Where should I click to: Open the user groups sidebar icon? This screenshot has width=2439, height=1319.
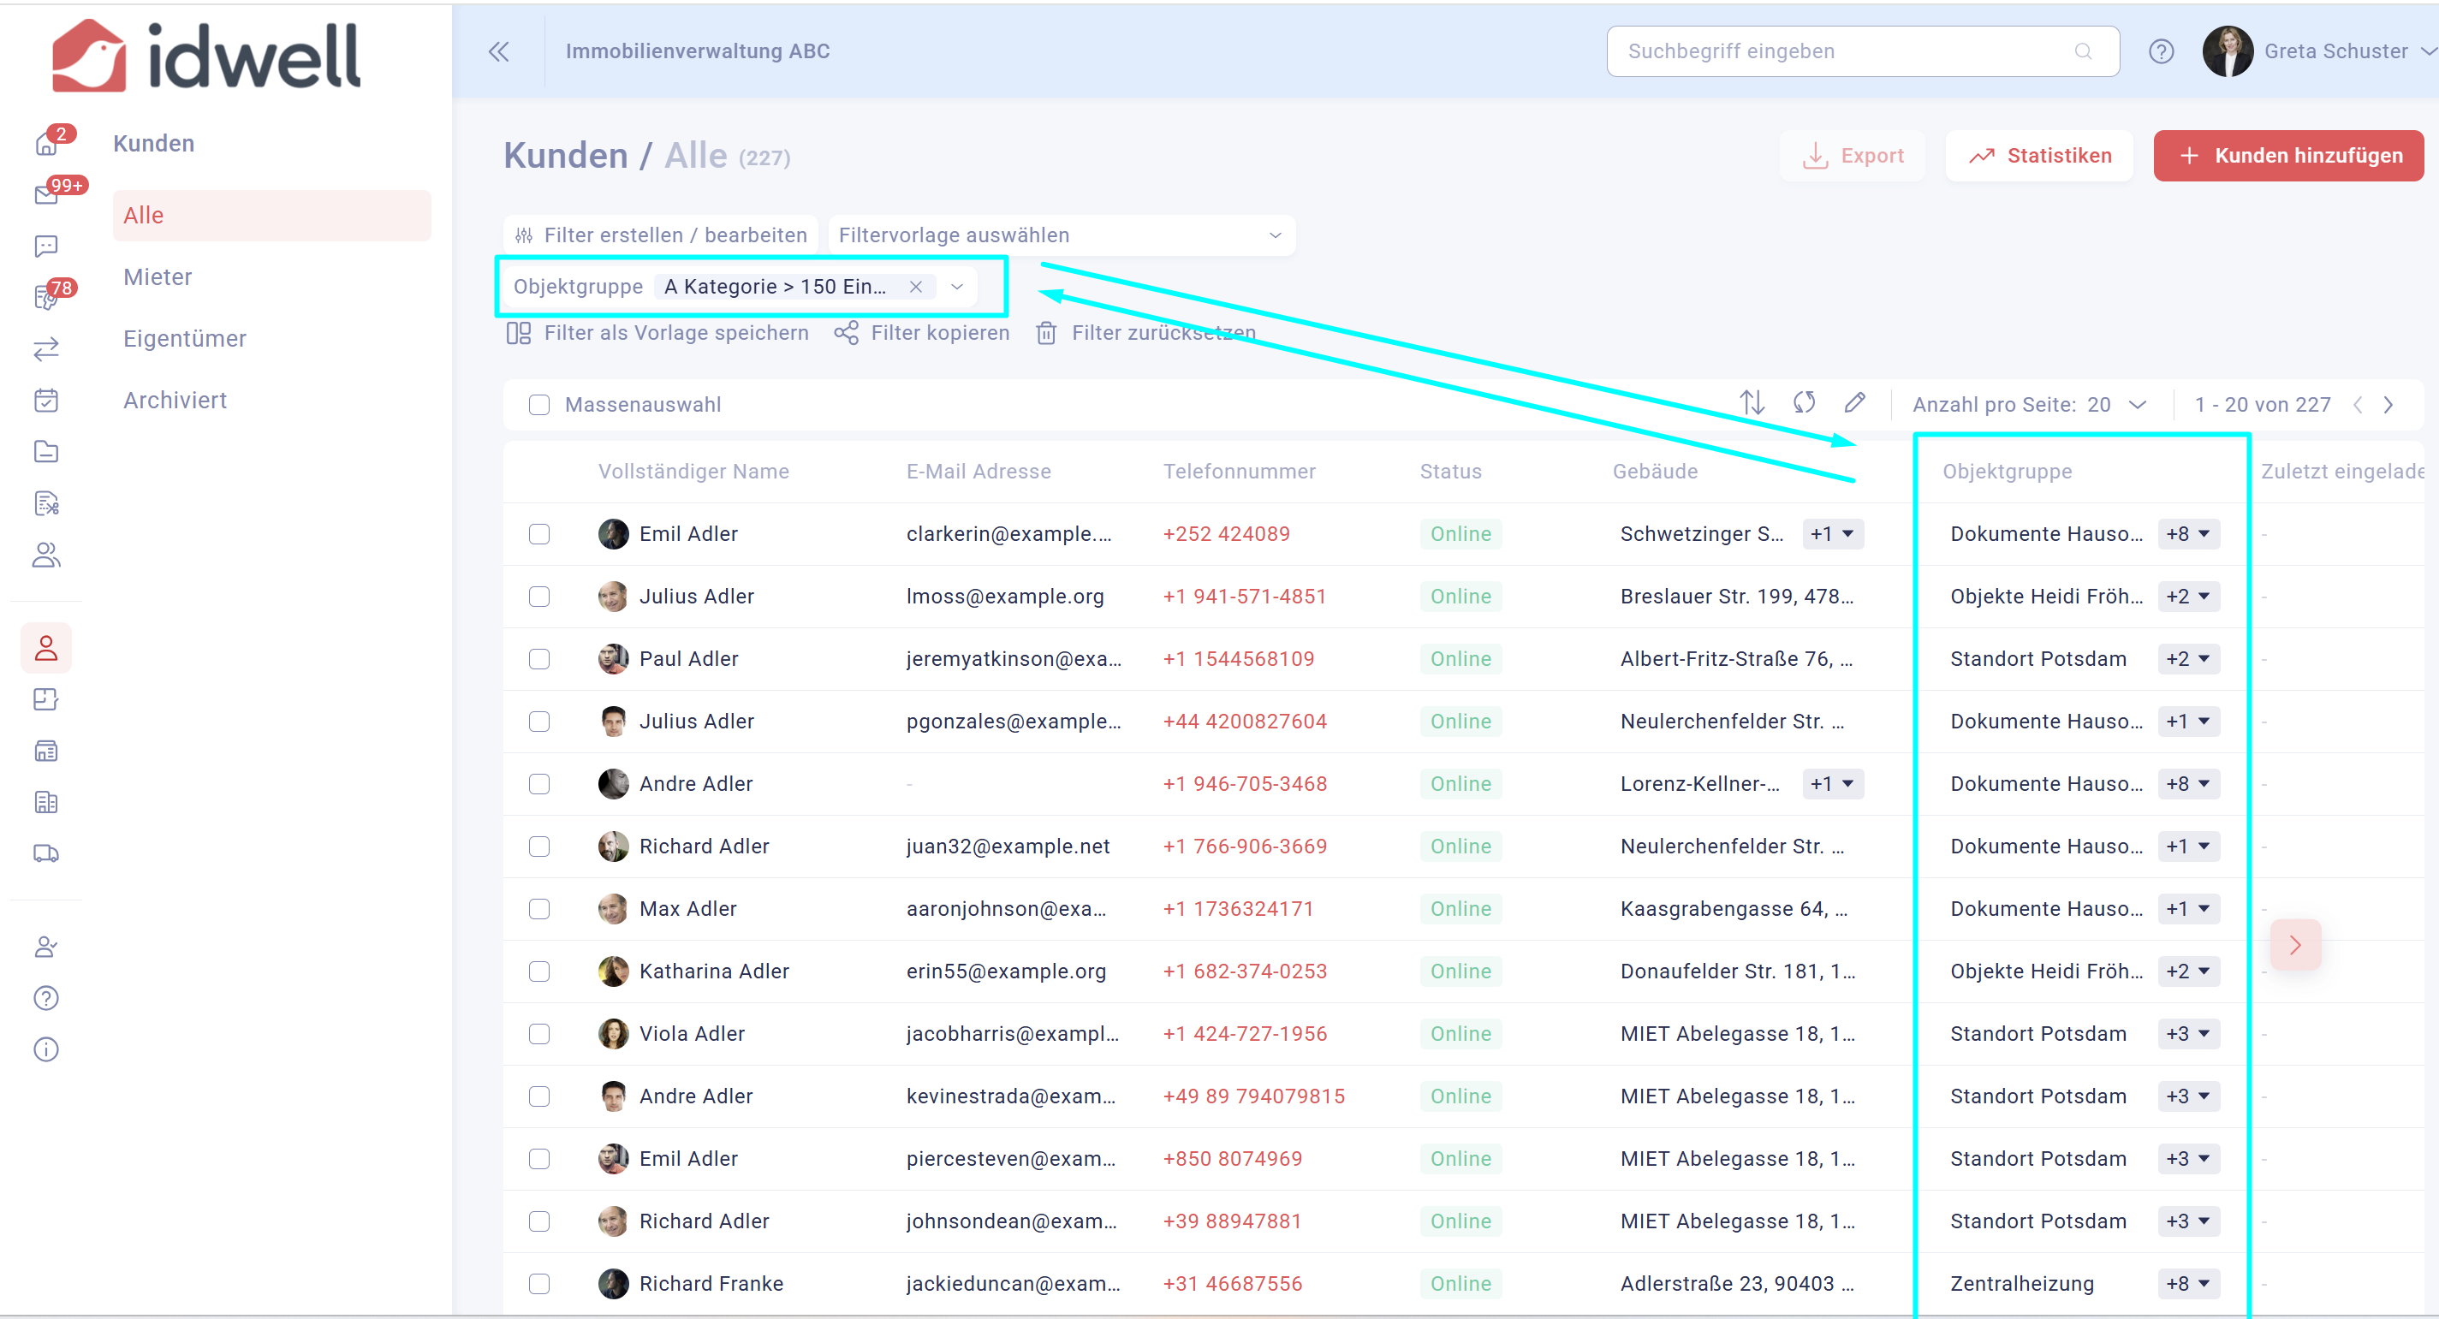(46, 555)
